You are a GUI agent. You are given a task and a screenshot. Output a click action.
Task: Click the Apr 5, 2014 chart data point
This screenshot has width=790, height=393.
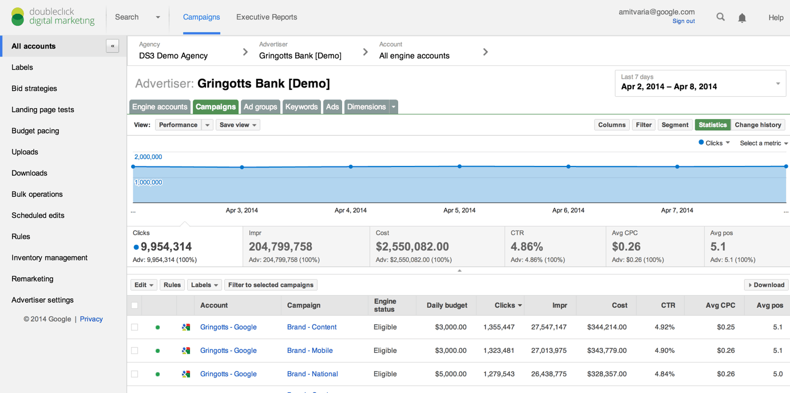tap(460, 166)
